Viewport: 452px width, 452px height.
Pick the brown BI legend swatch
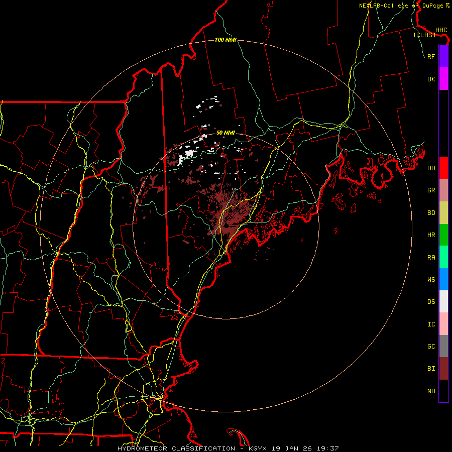pos(443,369)
